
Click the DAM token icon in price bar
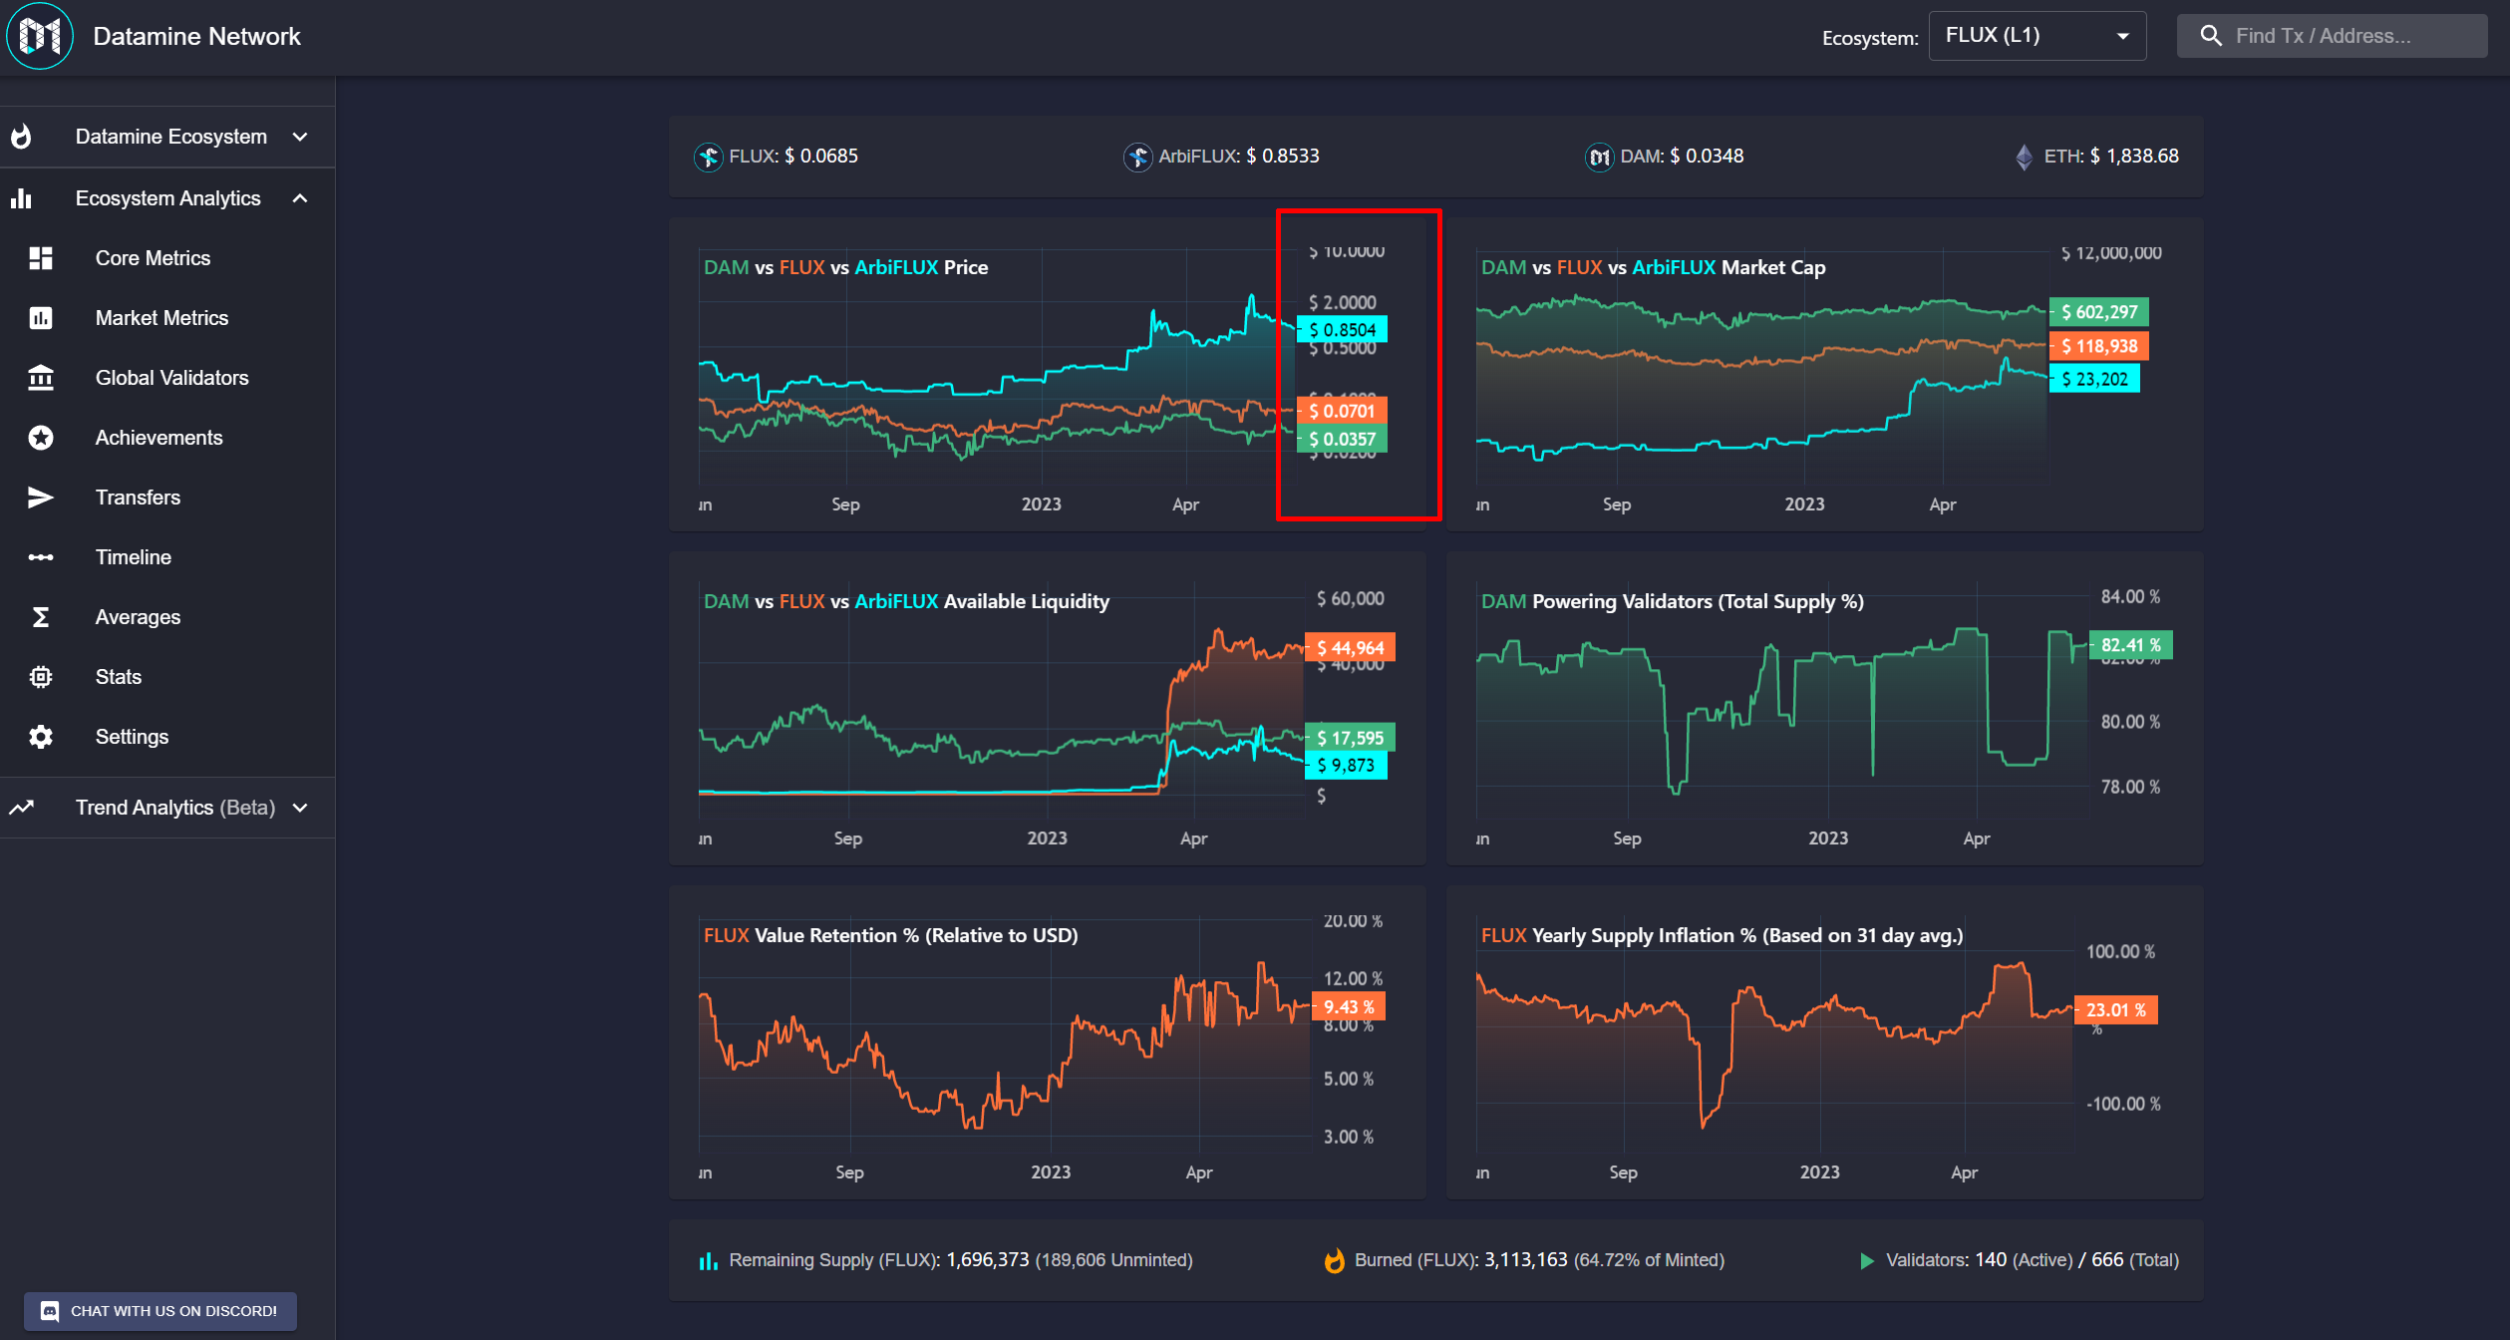[x=1599, y=157]
